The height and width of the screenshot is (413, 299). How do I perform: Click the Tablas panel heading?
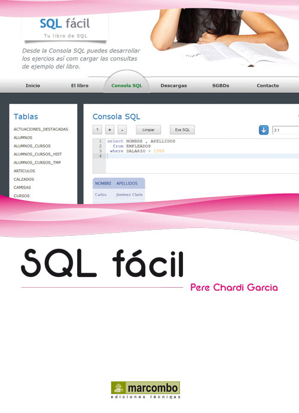26,116
